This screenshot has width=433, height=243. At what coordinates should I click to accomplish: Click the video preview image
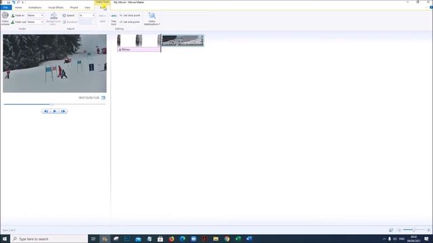pyautogui.click(x=55, y=63)
